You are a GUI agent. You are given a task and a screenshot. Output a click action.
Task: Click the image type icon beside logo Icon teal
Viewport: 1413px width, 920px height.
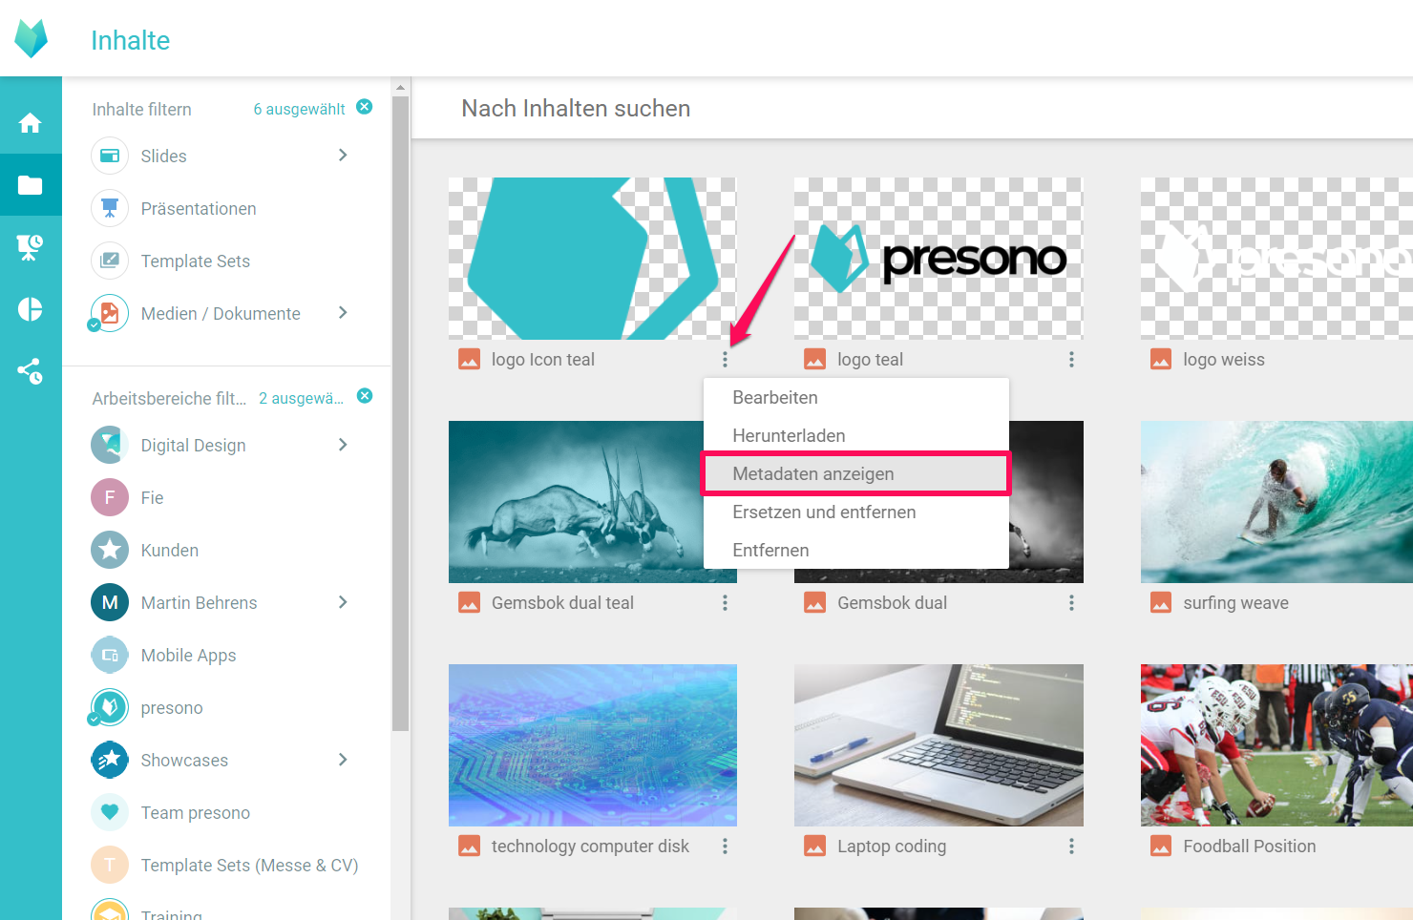[x=469, y=359]
